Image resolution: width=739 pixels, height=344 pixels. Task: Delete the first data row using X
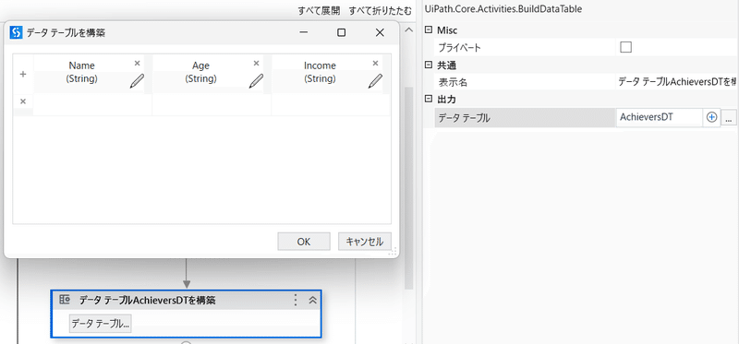tap(22, 101)
